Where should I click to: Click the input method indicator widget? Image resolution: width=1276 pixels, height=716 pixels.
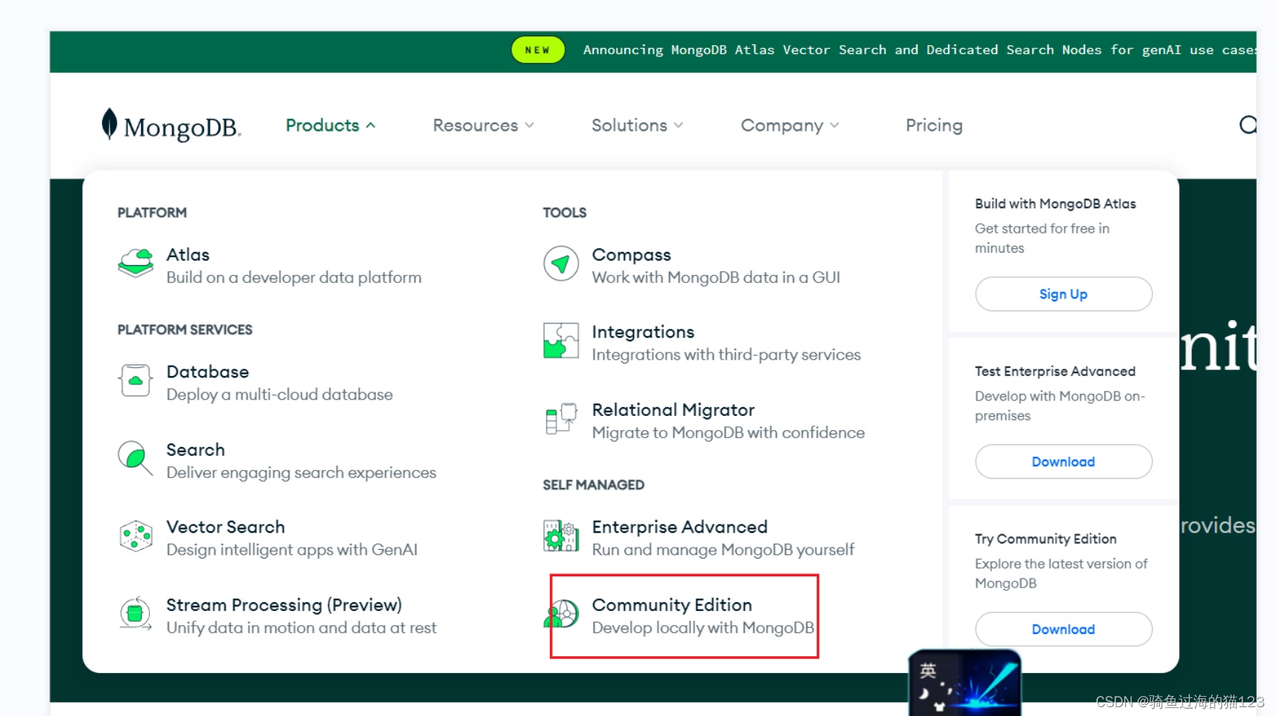[965, 683]
